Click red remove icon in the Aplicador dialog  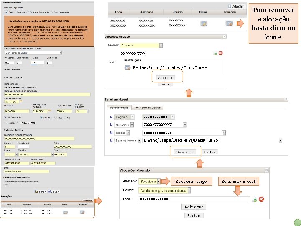(221, 53)
